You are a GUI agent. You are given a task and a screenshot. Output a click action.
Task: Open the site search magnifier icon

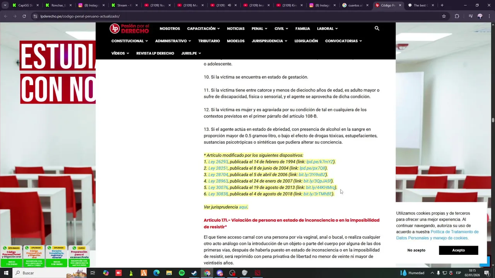[377, 28]
